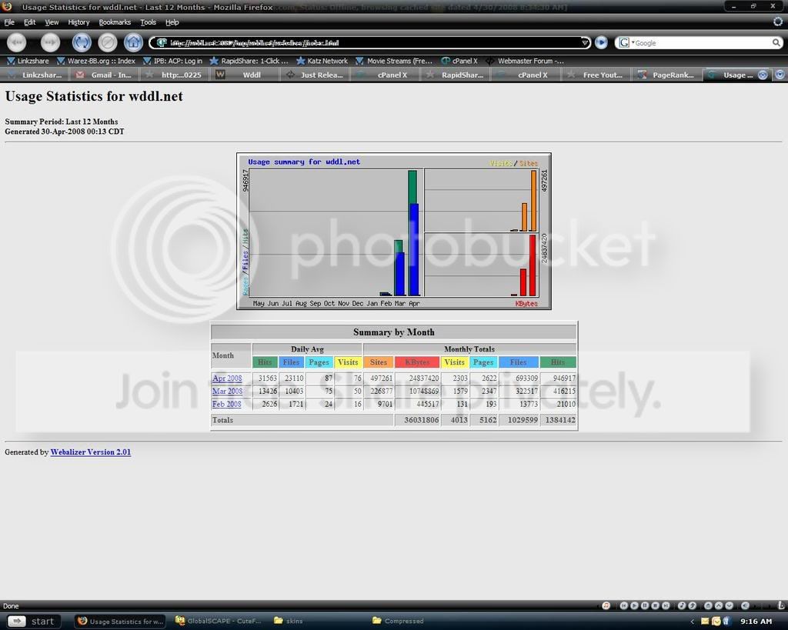Open the Apr 2008 monthly statistics link
This screenshot has width=788, height=630.
click(x=227, y=378)
